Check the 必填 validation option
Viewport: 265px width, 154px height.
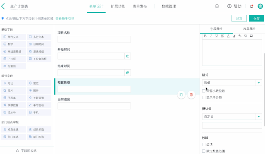point(204,145)
